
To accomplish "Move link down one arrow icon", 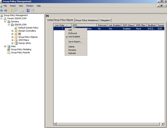I will click(50, 39).
